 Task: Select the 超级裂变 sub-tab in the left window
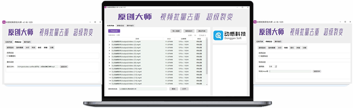[x=10, y=47]
